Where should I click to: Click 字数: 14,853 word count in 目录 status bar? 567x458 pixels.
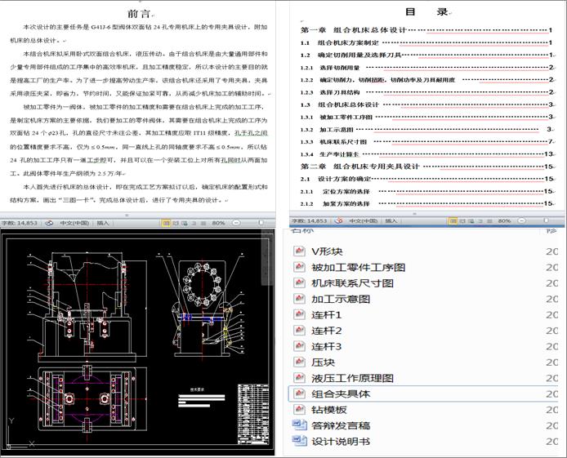coord(307,220)
